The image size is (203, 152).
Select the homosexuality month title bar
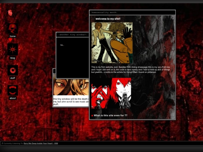[132, 12]
